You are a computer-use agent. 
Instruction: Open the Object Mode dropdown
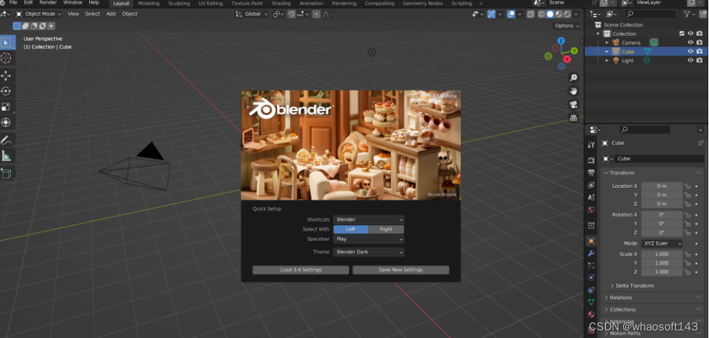pos(38,14)
